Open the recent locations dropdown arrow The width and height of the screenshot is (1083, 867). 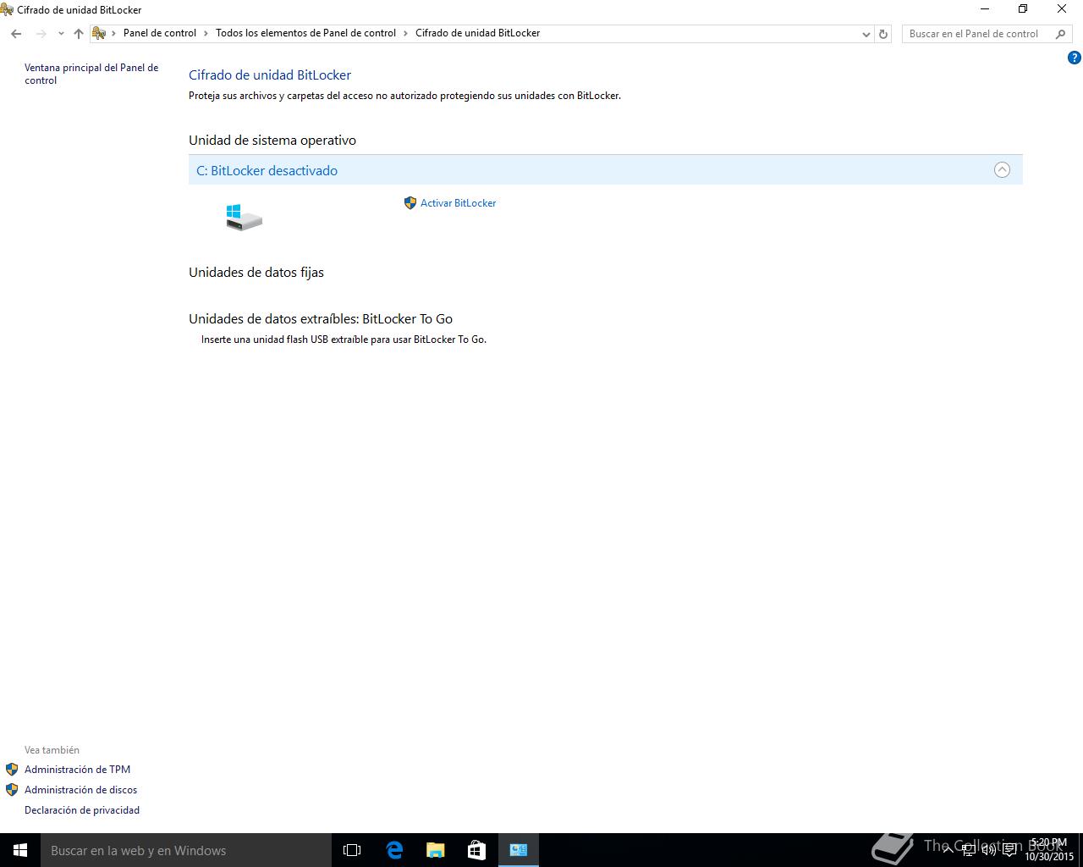point(61,34)
